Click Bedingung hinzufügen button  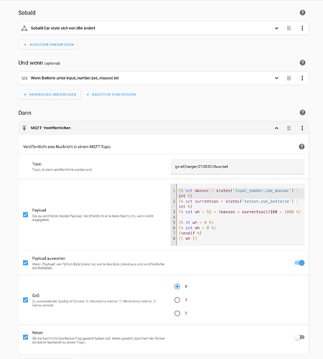pos(50,95)
